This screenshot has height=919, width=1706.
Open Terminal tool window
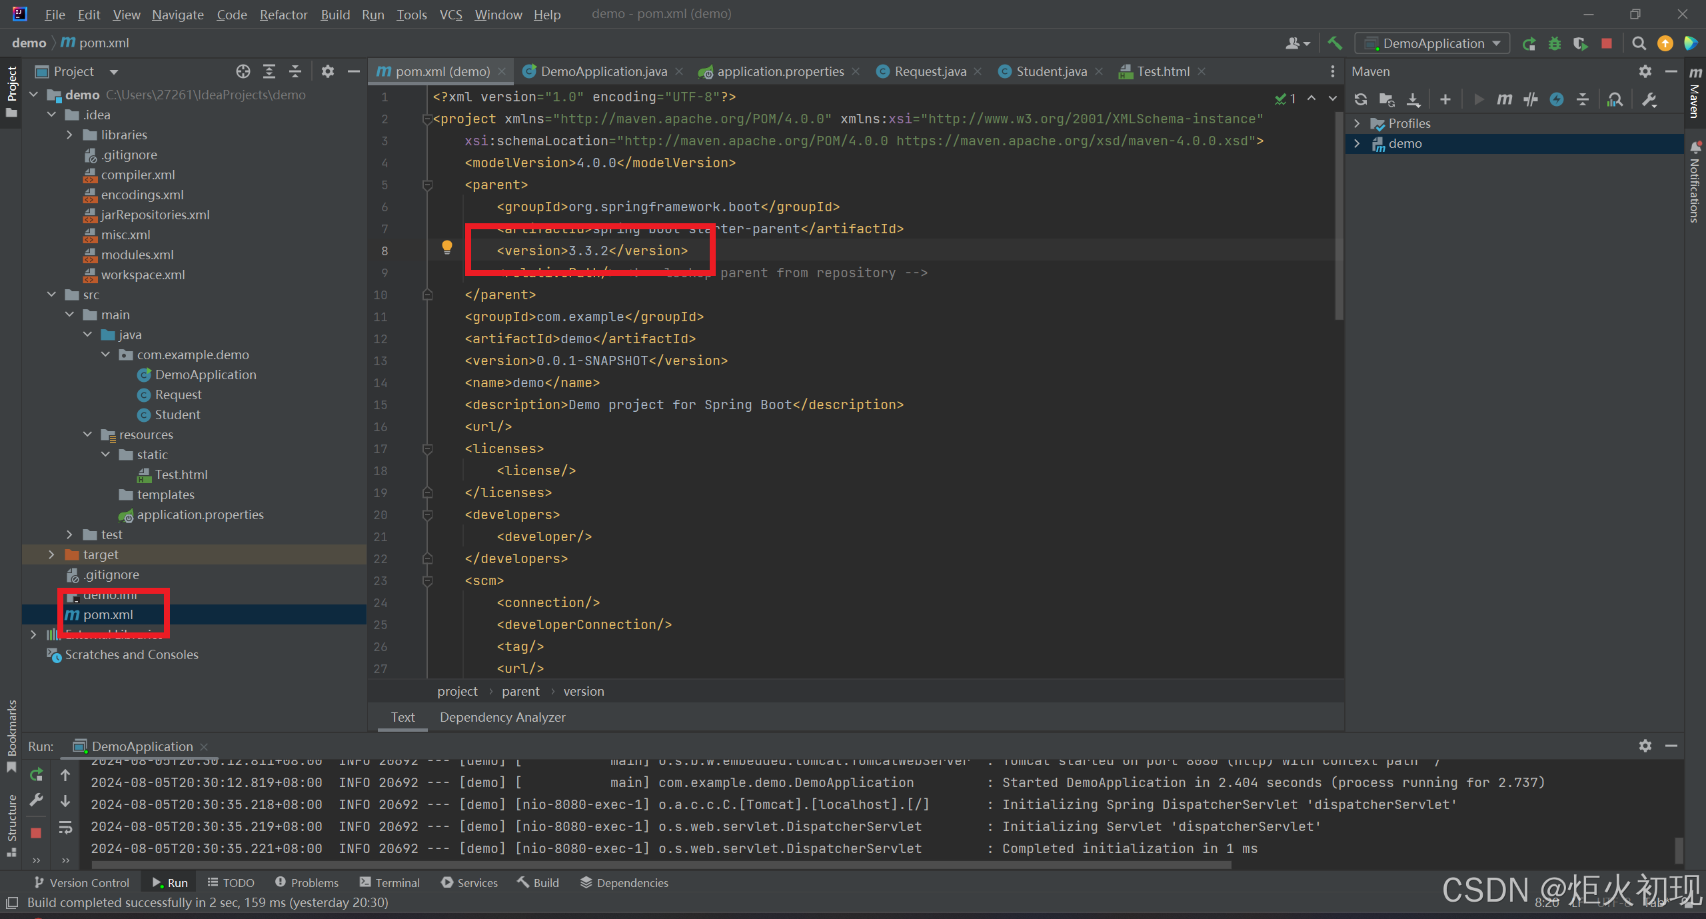click(390, 882)
